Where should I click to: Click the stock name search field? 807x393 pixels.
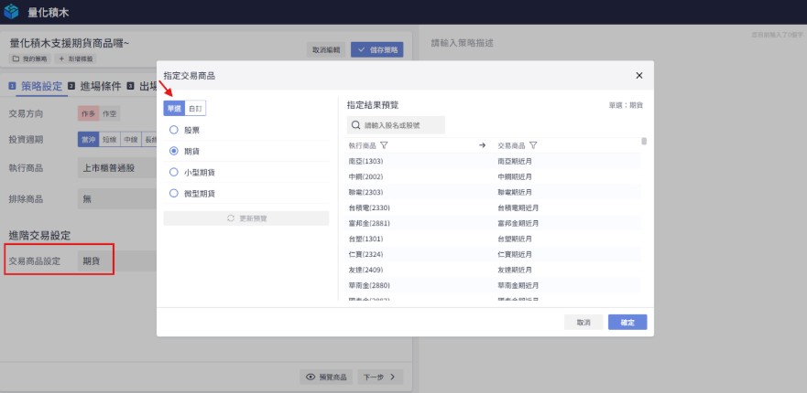point(401,125)
